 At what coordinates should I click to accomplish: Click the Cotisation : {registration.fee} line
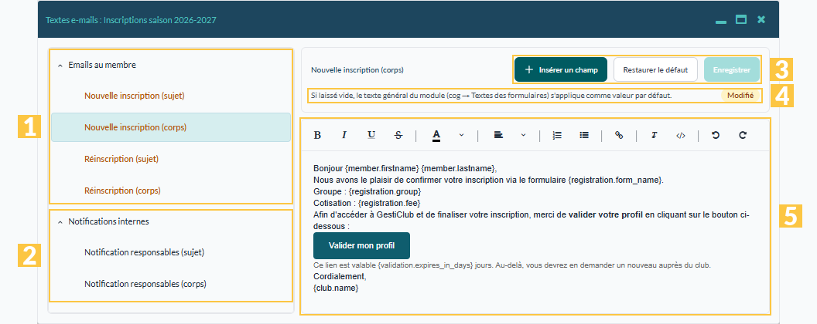pos(367,202)
